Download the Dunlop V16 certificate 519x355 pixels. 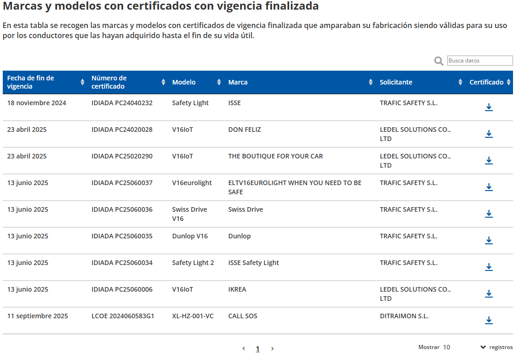(x=489, y=240)
